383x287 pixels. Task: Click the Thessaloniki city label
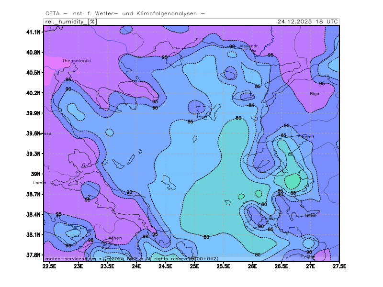[76, 61]
